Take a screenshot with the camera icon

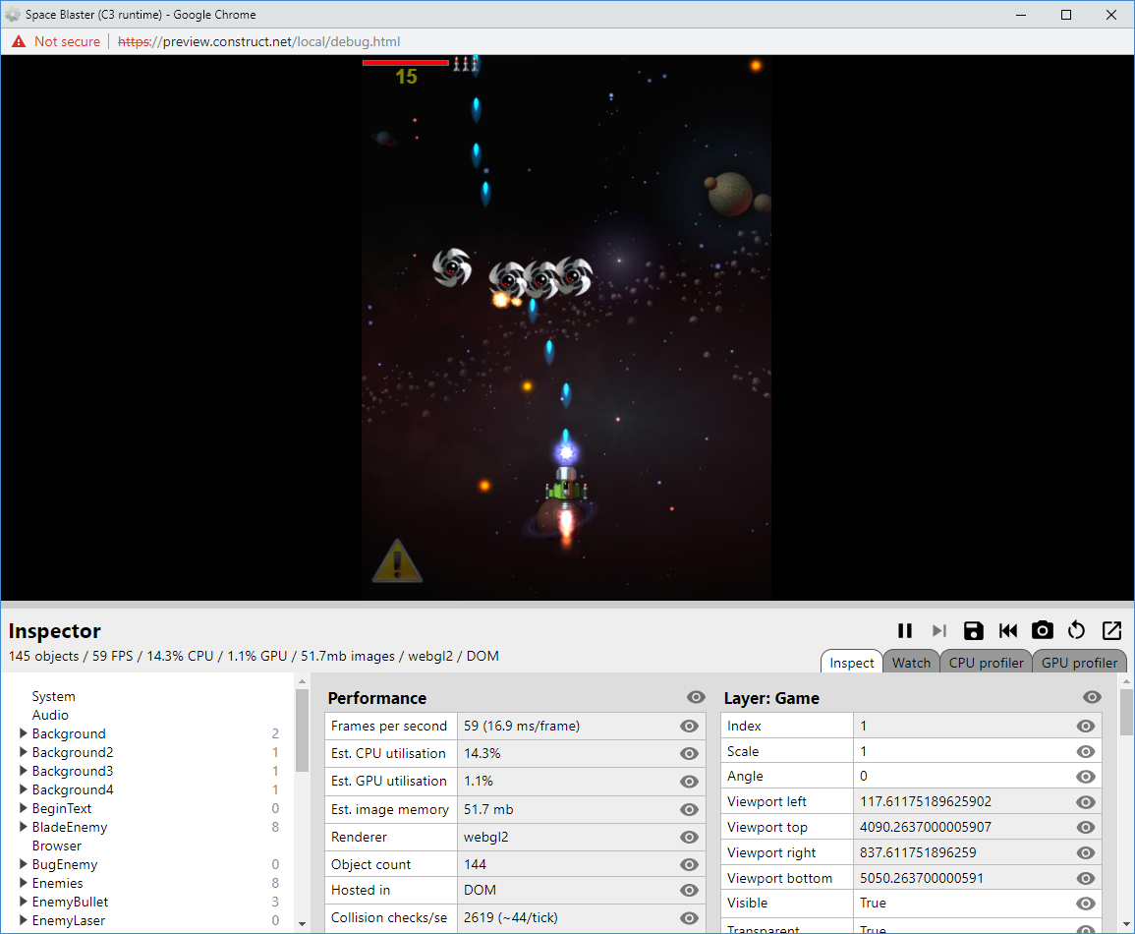click(x=1042, y=631)
